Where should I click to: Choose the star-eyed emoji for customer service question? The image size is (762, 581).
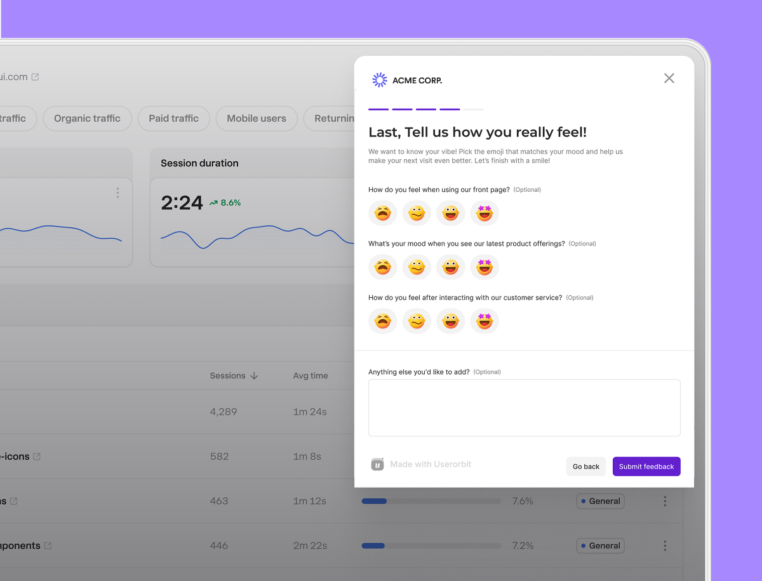[x=485, y=321]
